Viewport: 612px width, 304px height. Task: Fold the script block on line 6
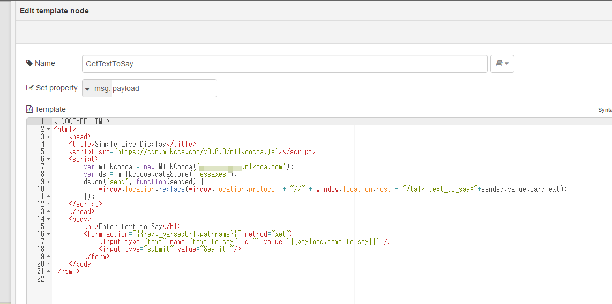pyautogui.click(x=49, y=159)
